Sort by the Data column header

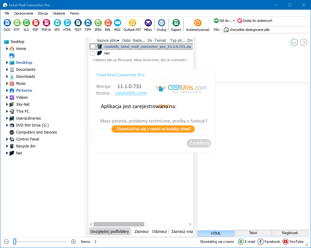126,40
